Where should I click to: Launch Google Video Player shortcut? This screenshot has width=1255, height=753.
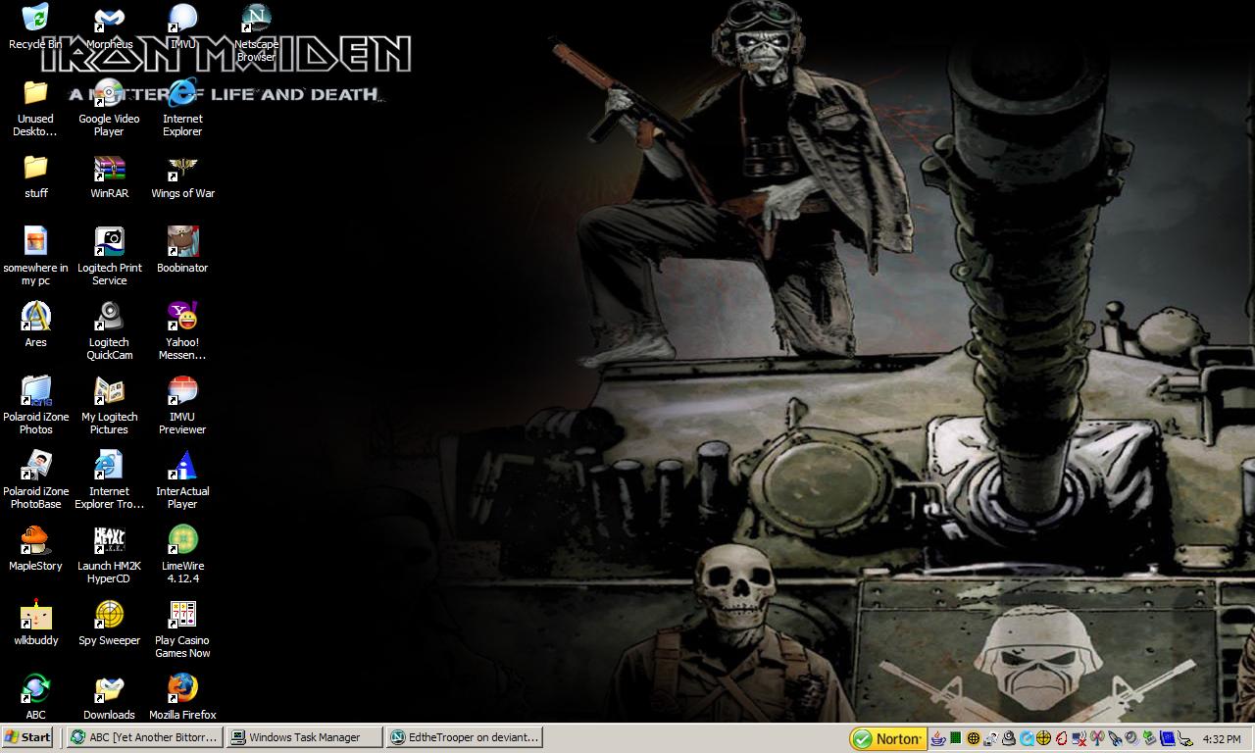tap(109, 108)
